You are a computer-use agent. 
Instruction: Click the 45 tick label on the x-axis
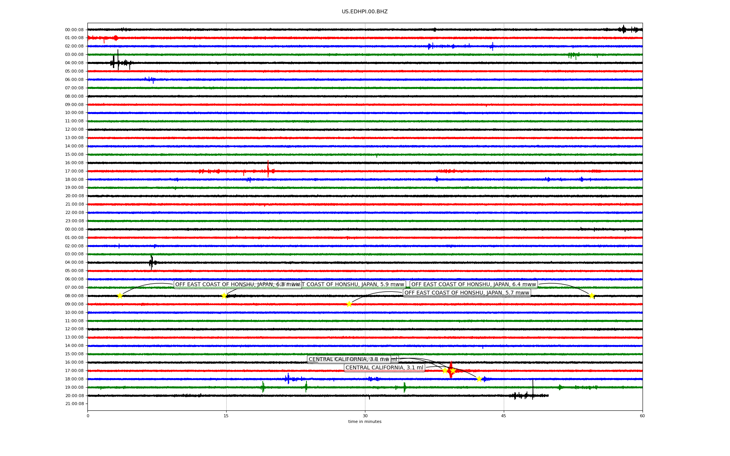(504, 416)
